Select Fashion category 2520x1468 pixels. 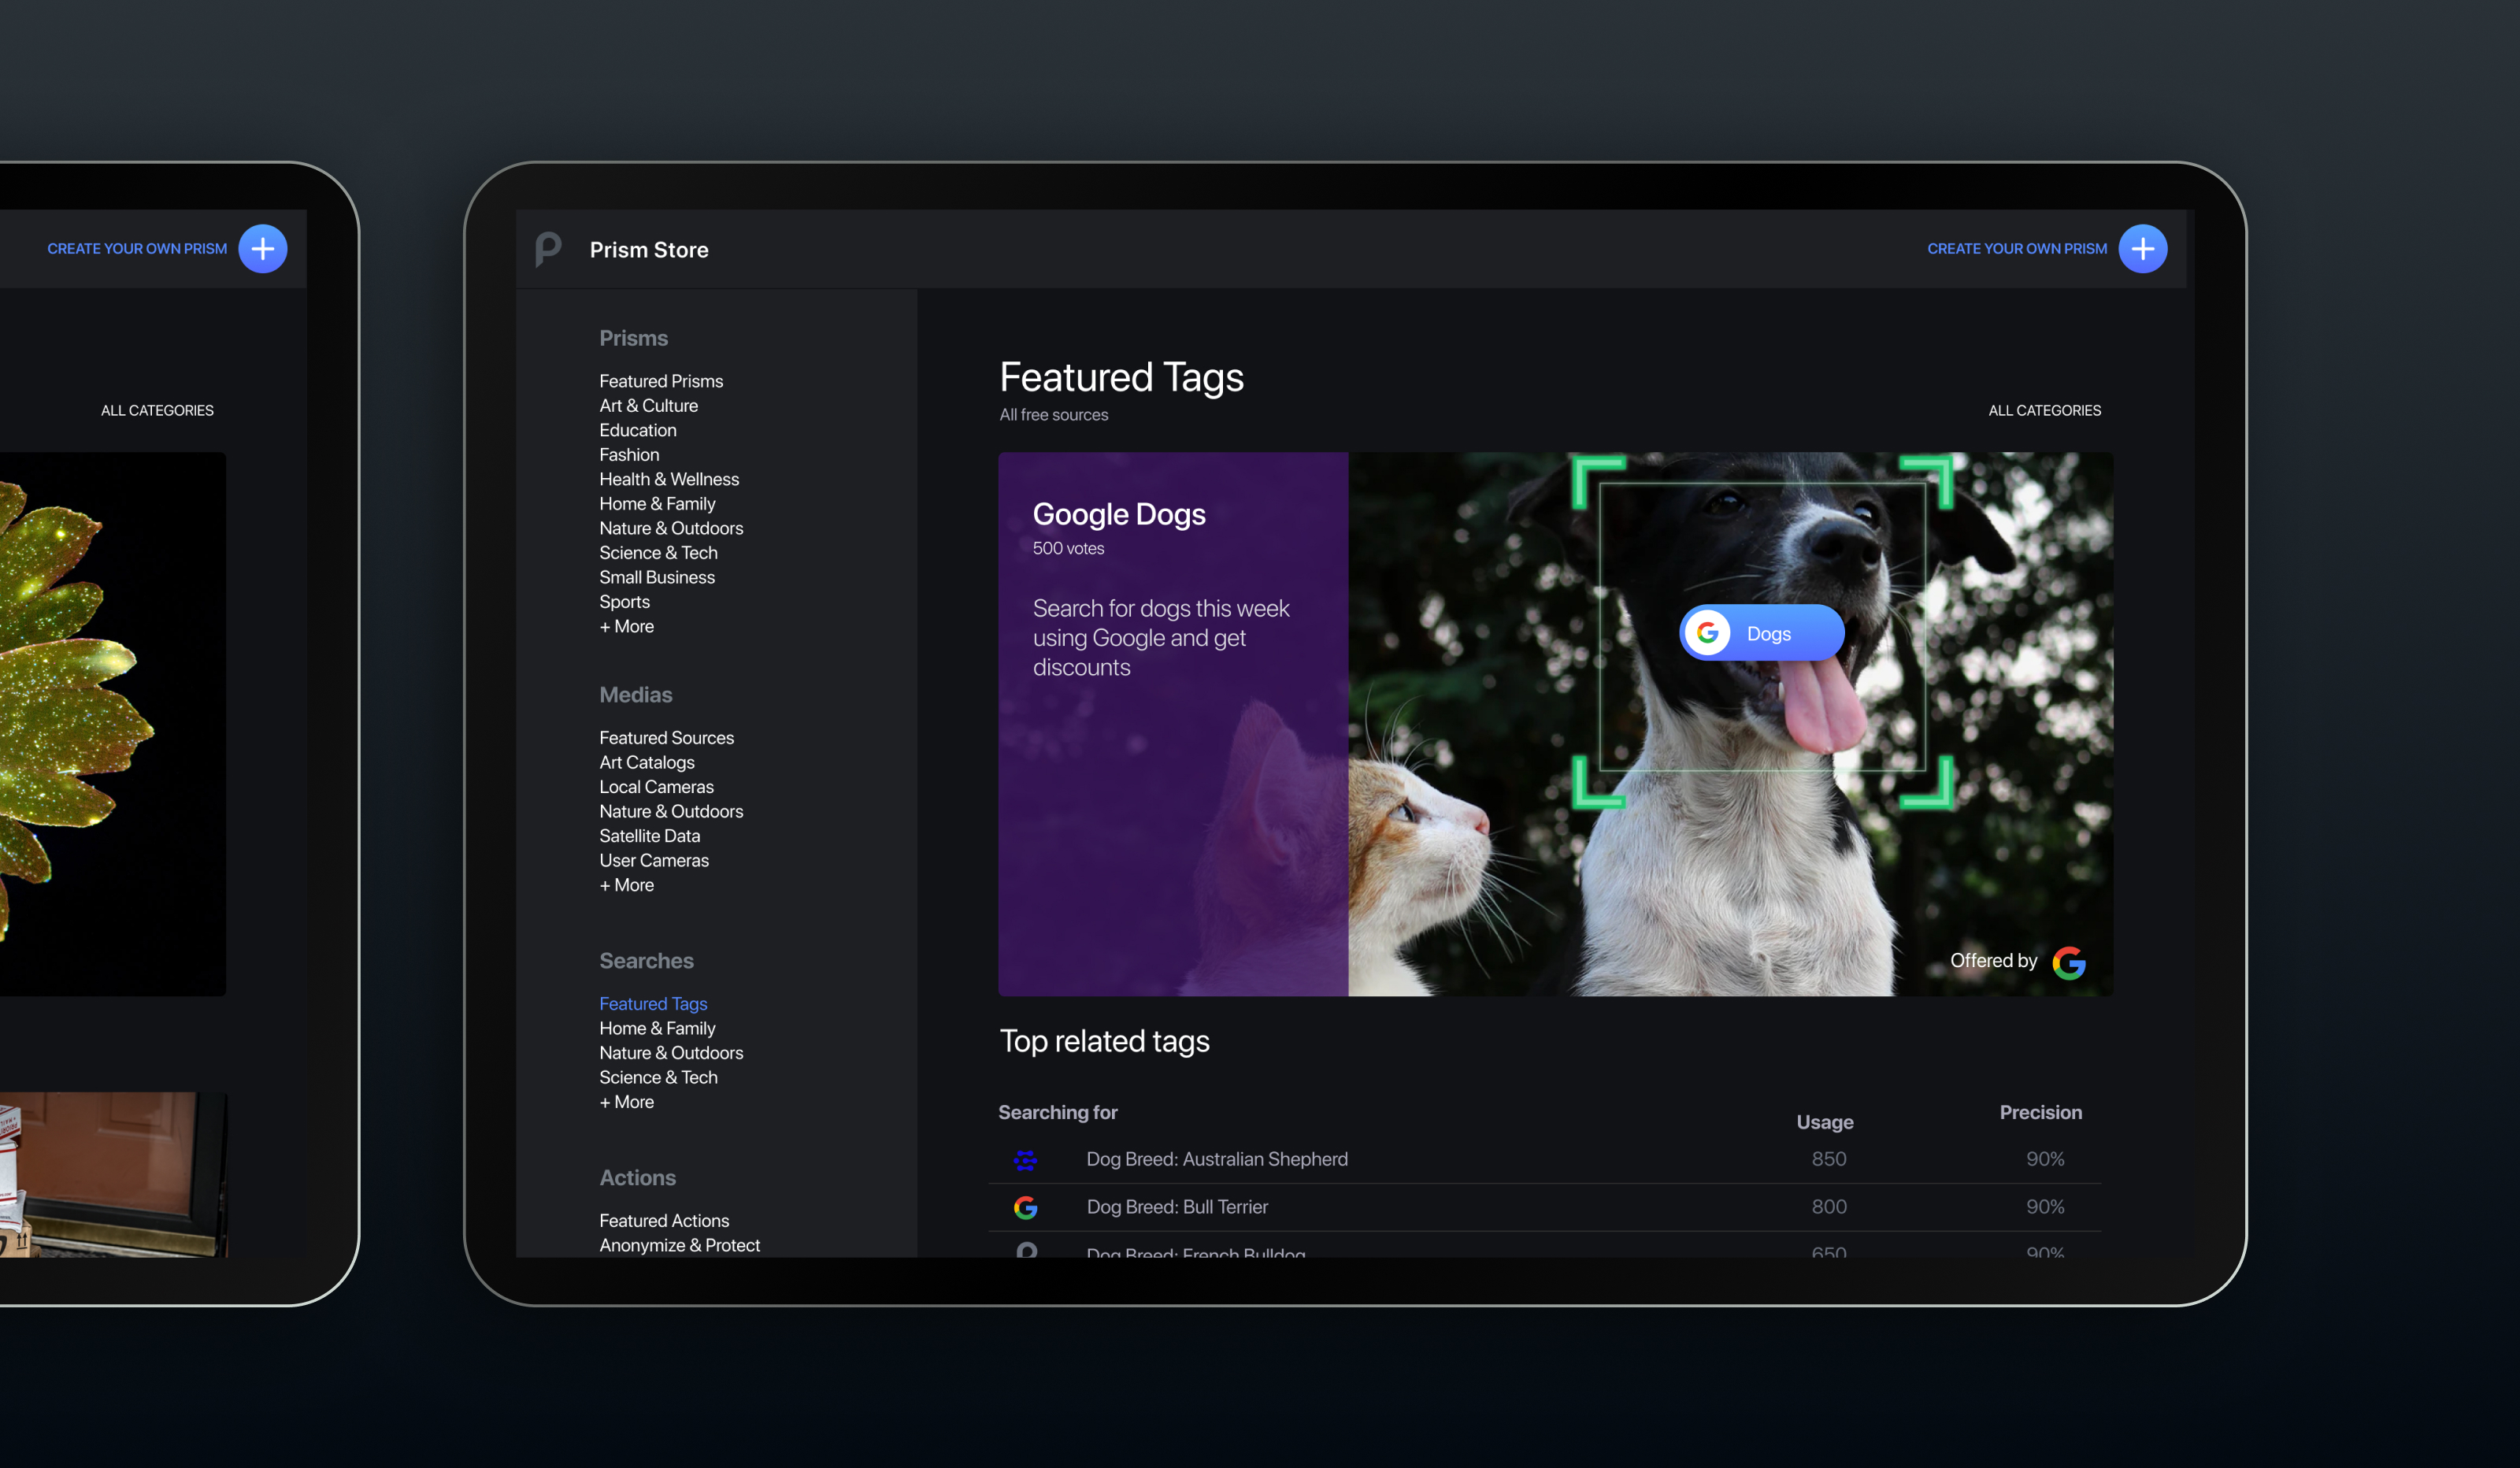629,455
